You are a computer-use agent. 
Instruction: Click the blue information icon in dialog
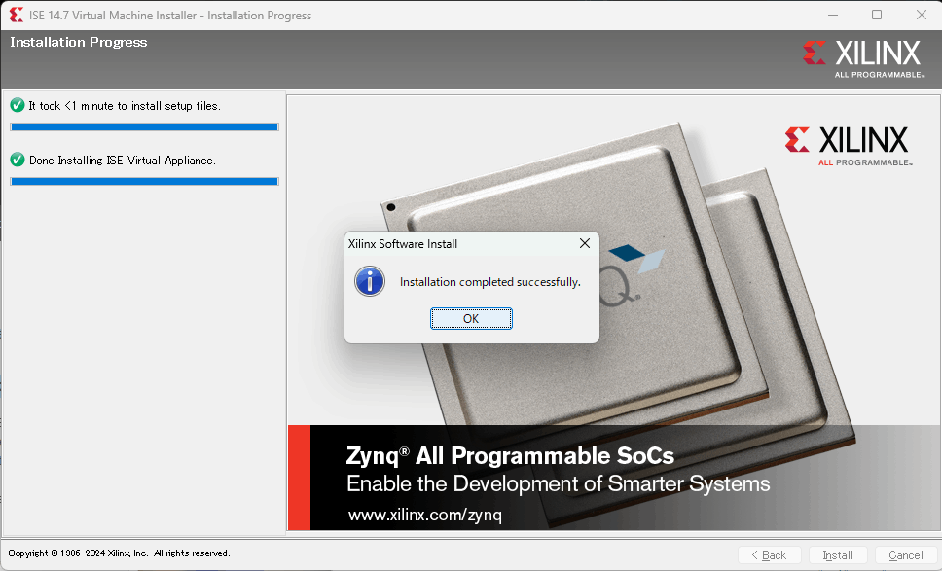pos(370,281)
